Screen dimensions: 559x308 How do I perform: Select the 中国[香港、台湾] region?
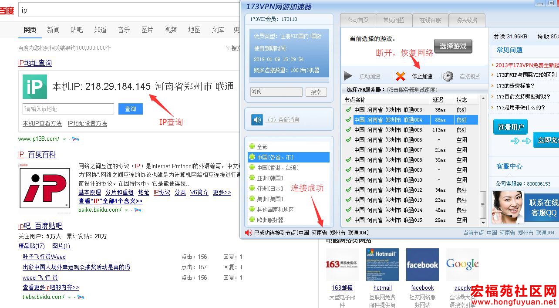[289, 168]
